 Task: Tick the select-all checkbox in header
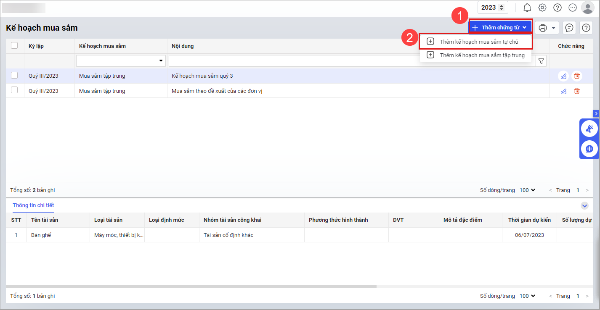[14, 46]
